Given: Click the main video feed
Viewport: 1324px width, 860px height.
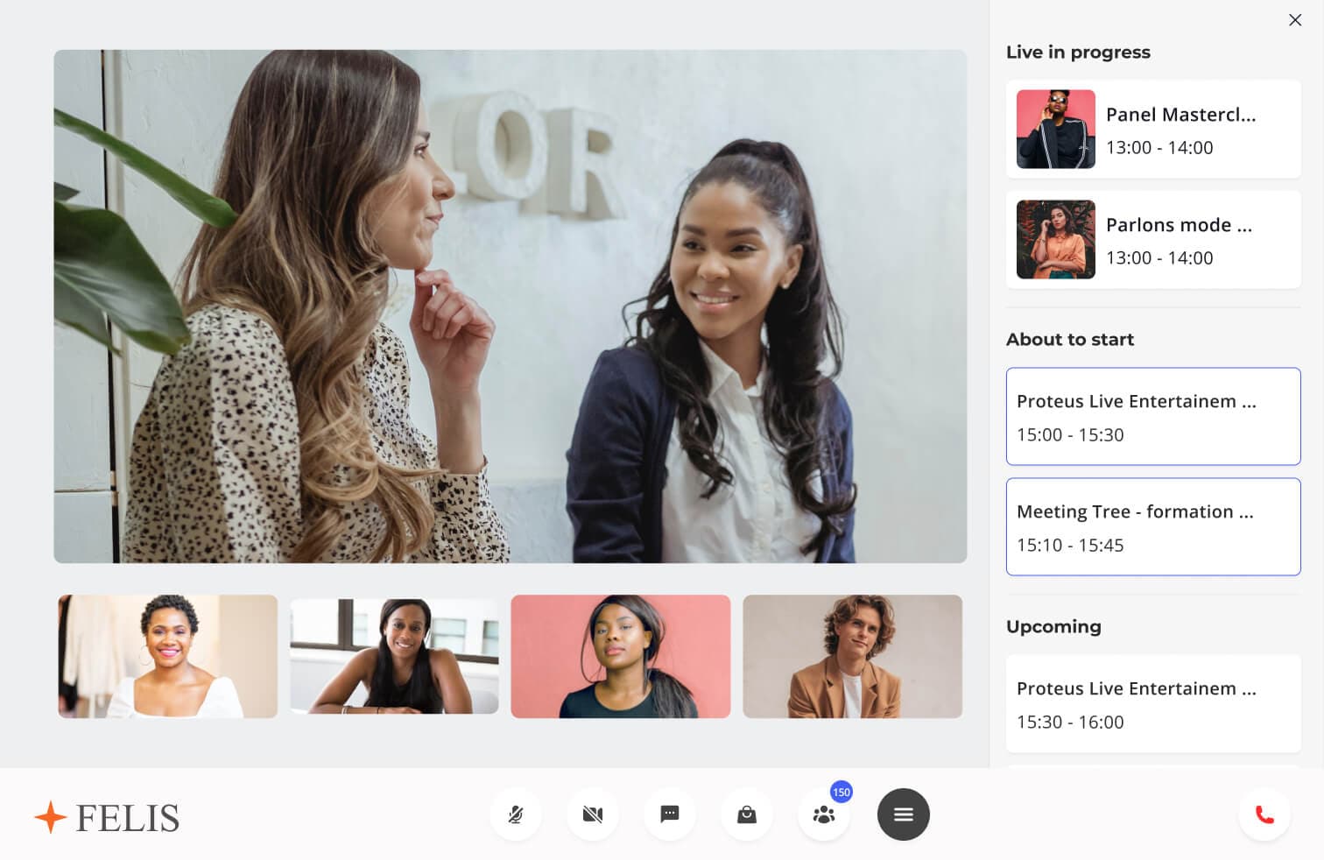Looking at the screenshot, I should tap(510, 307).
